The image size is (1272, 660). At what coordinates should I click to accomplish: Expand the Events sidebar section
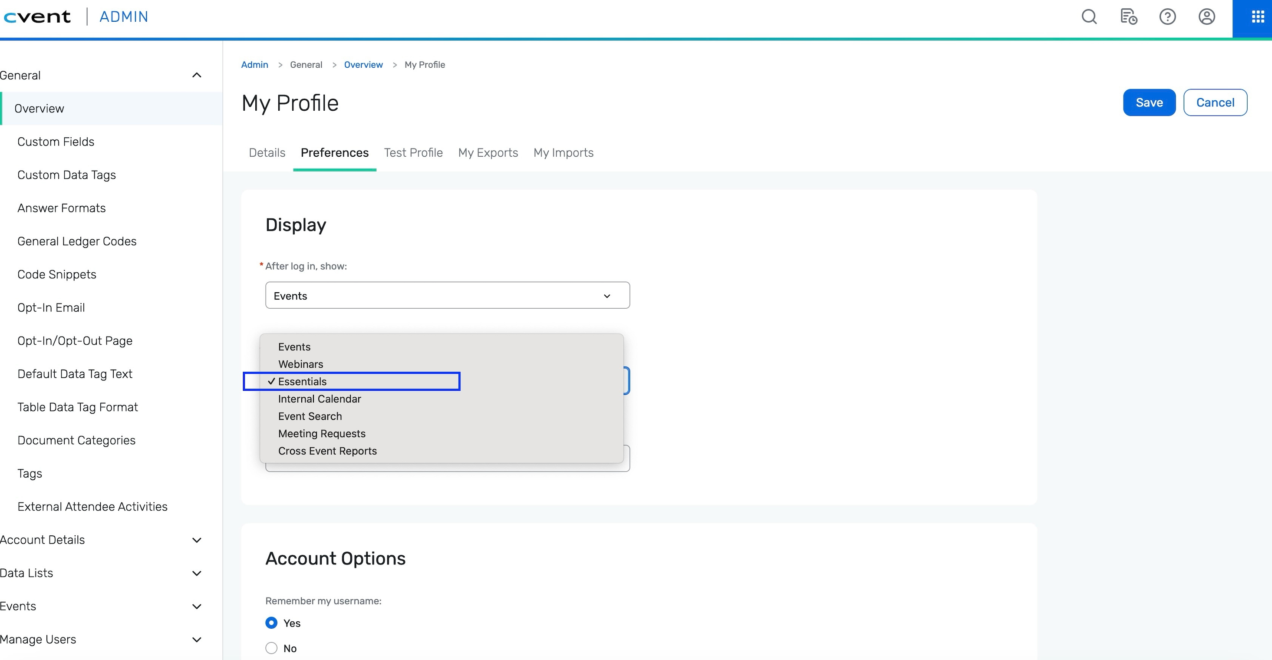tap(197, 606)
